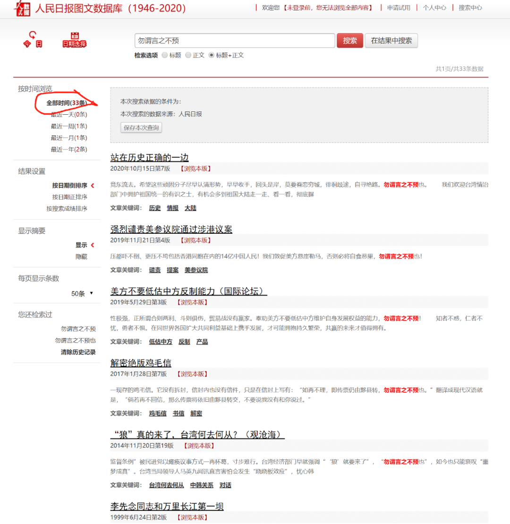This screenshot has height=524, width=510.
Task: Click keyword 对话
Action: click(225, 485)
